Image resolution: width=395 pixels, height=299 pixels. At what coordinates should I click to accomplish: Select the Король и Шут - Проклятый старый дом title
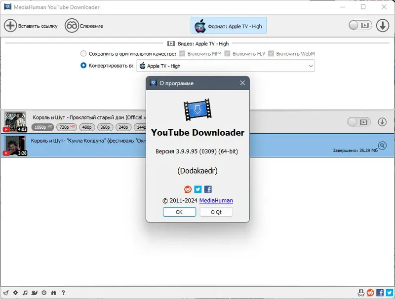point(89,117)
